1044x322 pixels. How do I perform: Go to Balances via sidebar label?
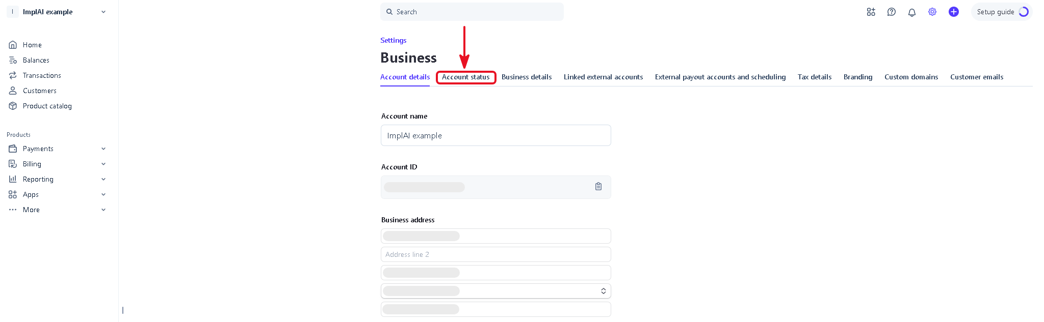click(36, 60)
